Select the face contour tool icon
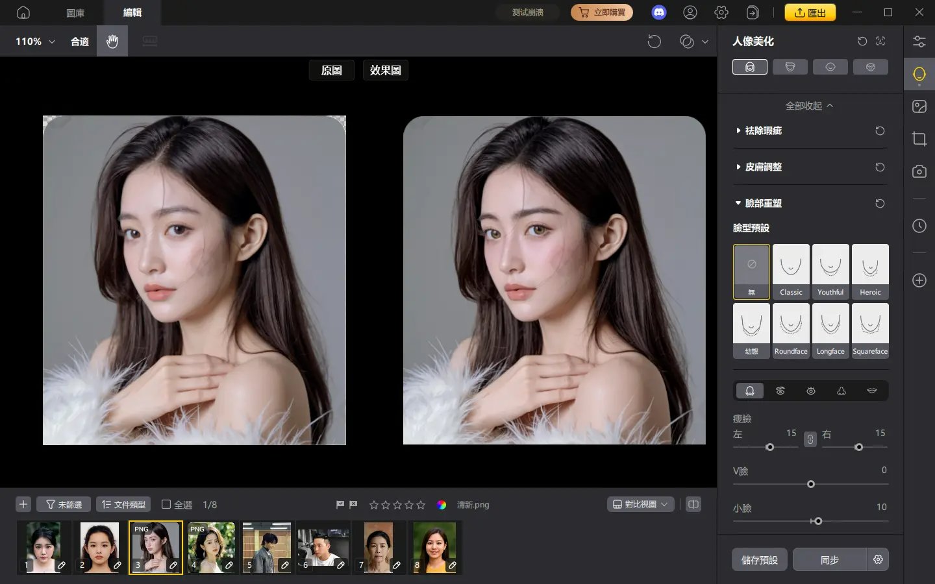The width and height of the screenshot is (935, 584). tap(750, 391)
